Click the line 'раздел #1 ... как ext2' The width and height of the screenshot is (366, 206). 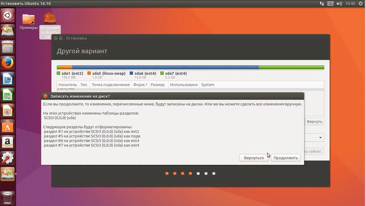[91, 132]
